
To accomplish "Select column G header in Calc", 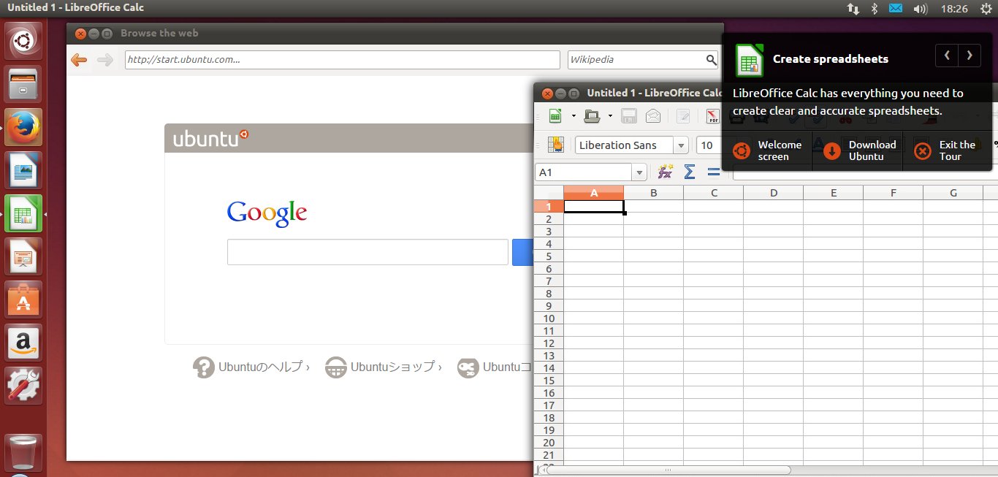I will 953,193.
